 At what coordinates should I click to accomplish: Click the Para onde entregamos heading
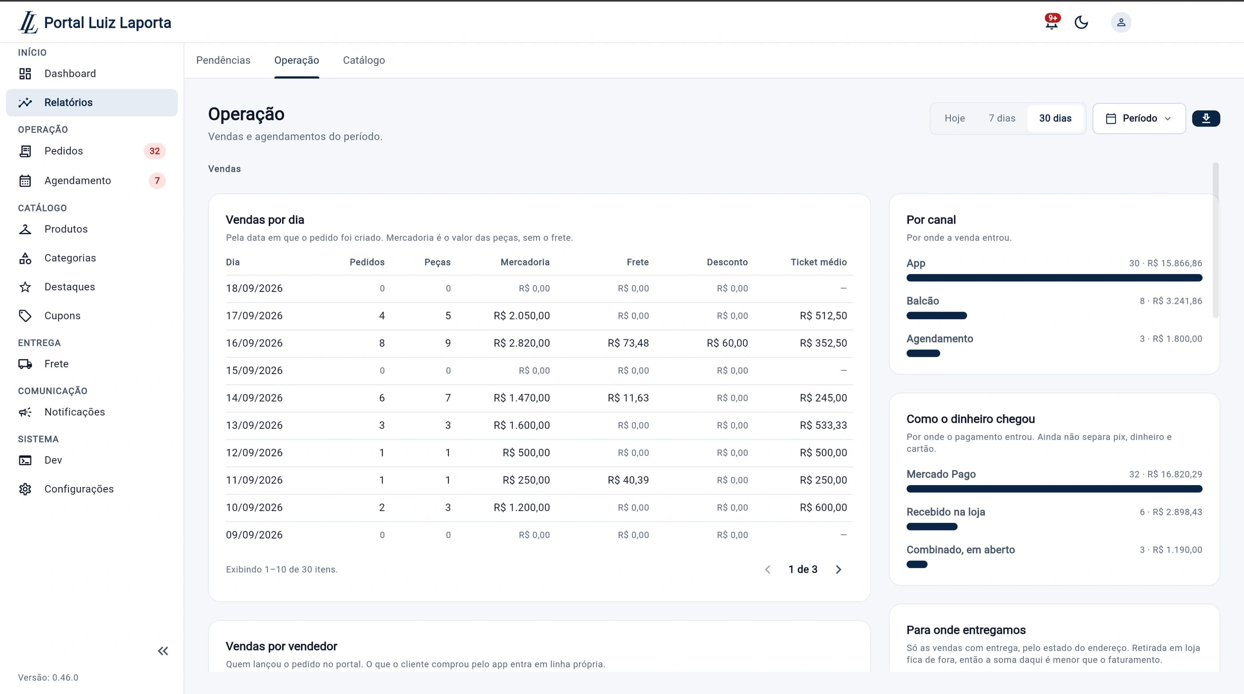click(966, 630)
